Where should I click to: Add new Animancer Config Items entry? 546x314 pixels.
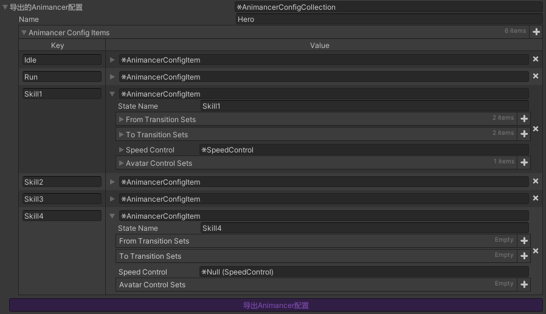pos(536,32)
